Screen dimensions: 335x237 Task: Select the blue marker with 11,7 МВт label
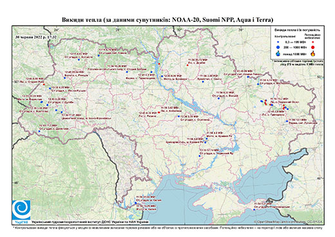click(39, 131)
